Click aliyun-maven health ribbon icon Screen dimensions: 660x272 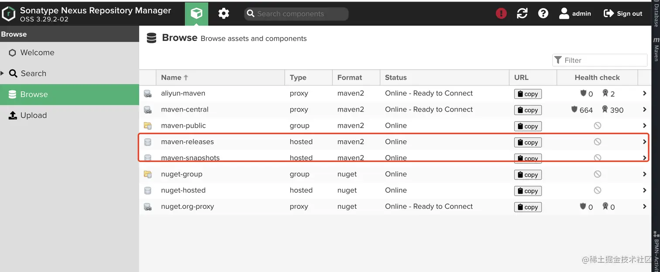pyautogui.click(x=605, y=93)
